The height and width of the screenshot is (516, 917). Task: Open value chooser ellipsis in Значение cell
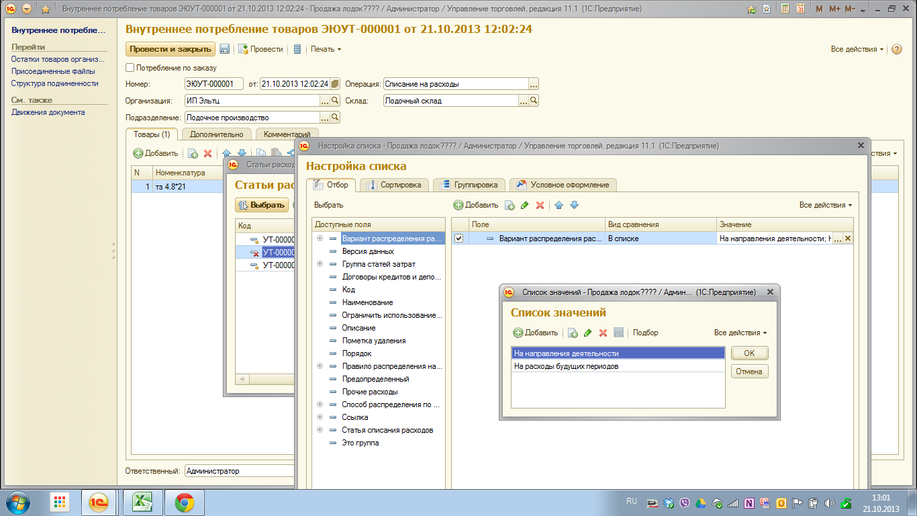coord(837,238)
